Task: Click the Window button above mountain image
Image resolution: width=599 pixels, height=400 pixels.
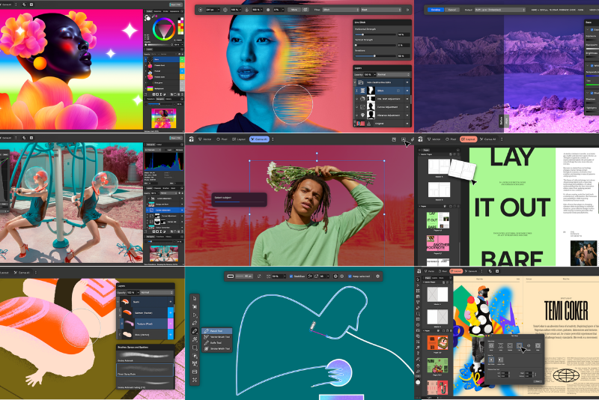Action: 436,10
